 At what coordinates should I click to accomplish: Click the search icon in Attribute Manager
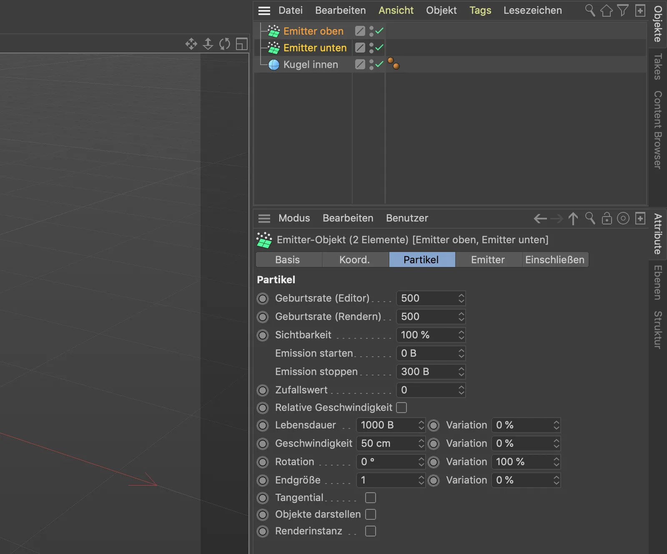(x=590, y=218)
